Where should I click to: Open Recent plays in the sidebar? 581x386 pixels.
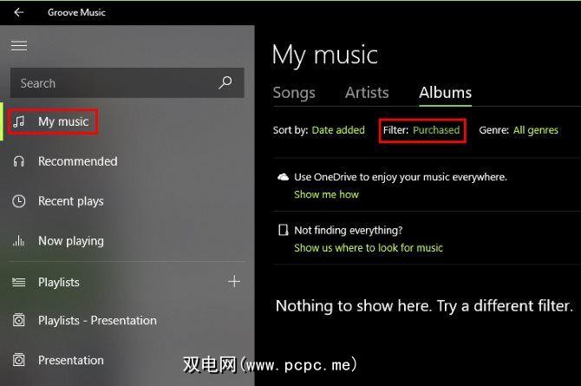point(127,201)
